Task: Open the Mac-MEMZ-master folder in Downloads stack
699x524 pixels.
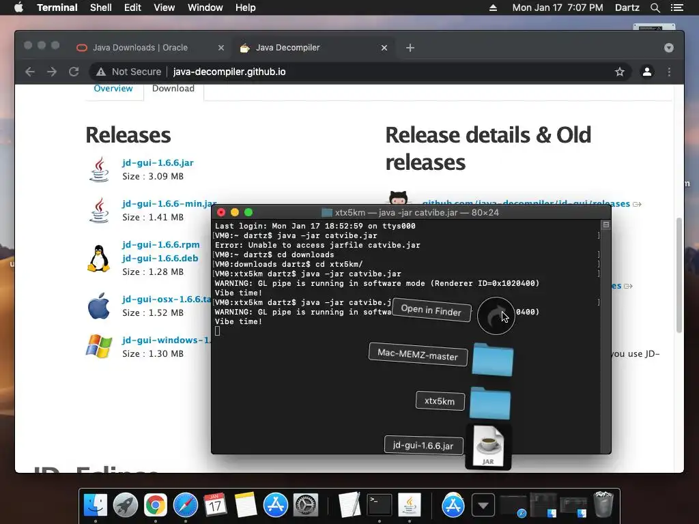Action: tap(493, 359)
